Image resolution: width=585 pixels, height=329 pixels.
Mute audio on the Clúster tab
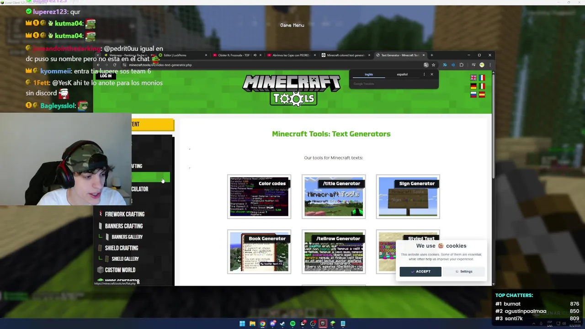[x=255, y=55]
